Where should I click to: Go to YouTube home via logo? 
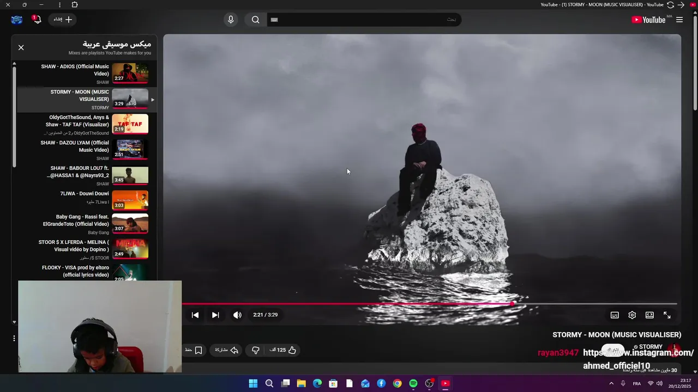click(x=649, y=20)
